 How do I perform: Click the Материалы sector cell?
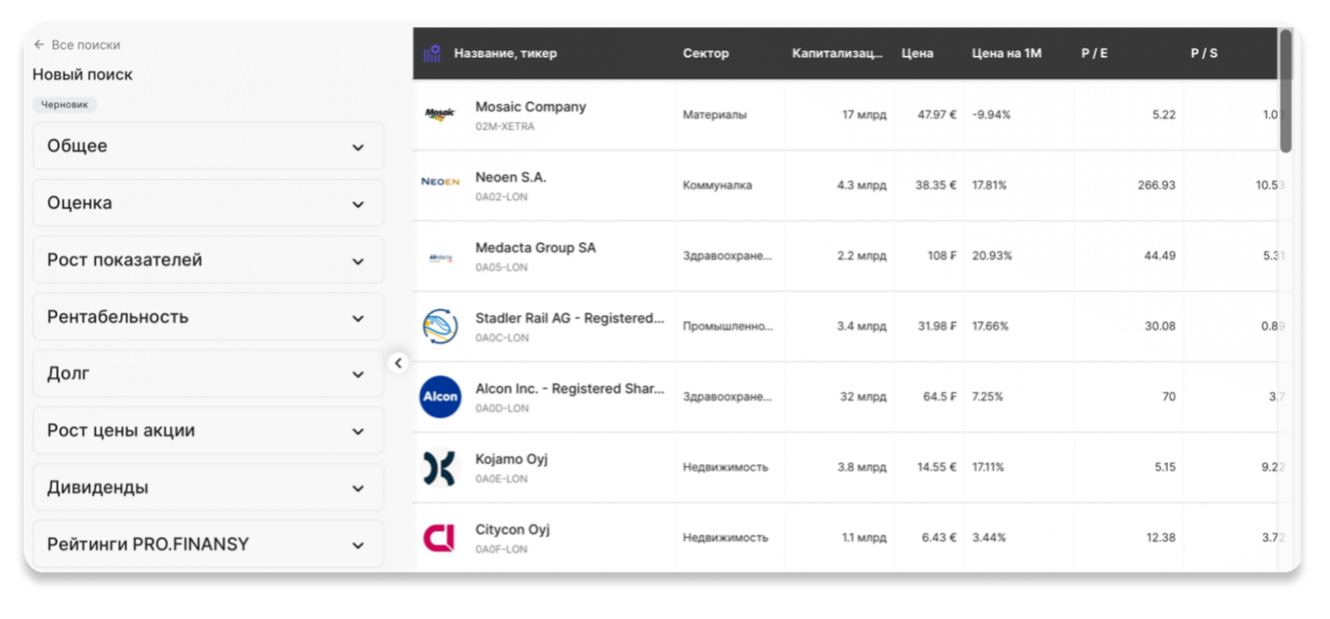point(715,115)
